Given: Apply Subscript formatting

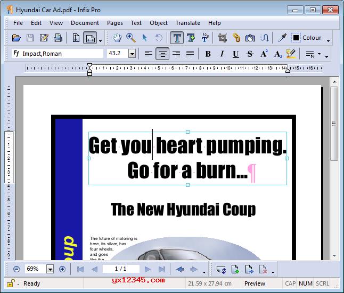Looking at the screenshot, I should pyautogui.click(x=278, y=54).
